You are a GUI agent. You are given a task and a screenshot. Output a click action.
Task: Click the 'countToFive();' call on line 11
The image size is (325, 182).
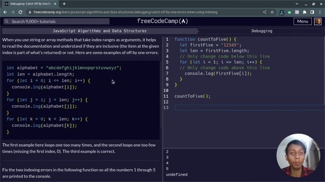[192, 96]
